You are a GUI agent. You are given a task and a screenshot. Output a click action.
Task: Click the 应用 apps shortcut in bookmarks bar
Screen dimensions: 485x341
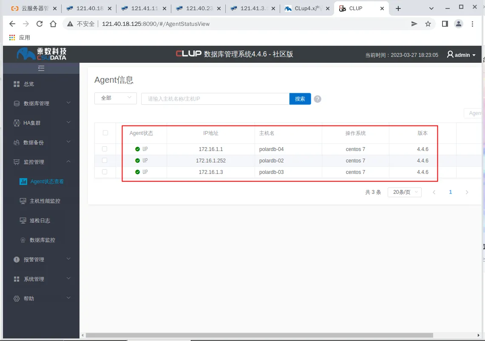(x=20, y=38)
